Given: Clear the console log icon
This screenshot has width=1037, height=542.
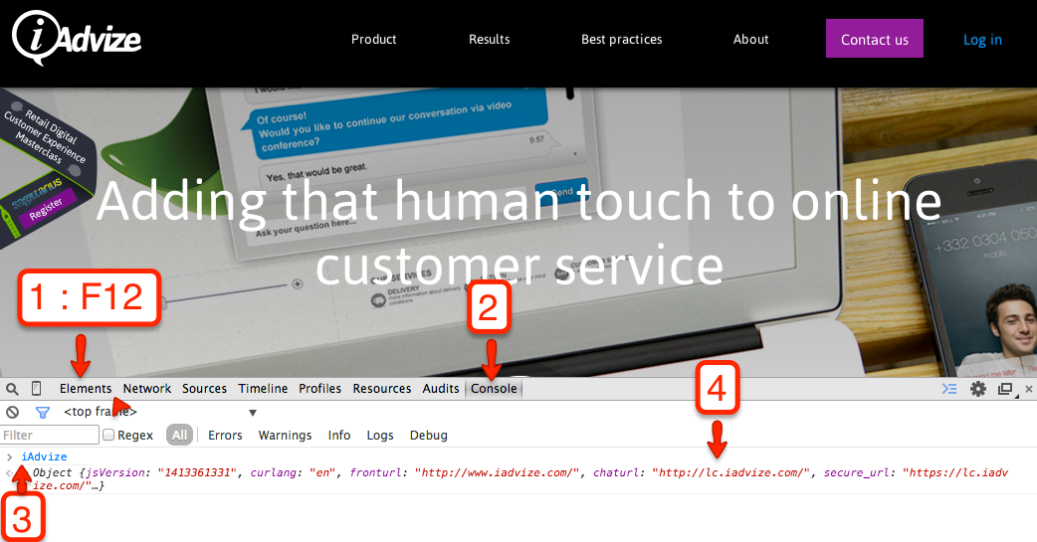Looking at the screenshot, I should [x=13, y=413].
